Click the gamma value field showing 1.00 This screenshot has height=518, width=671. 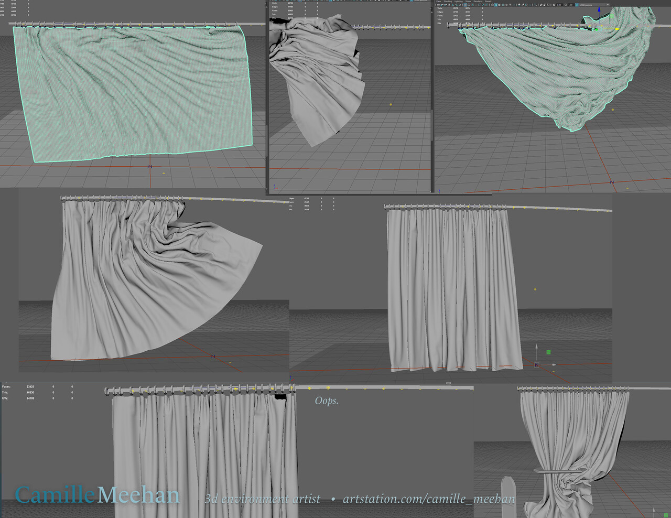tap(571, 5)
